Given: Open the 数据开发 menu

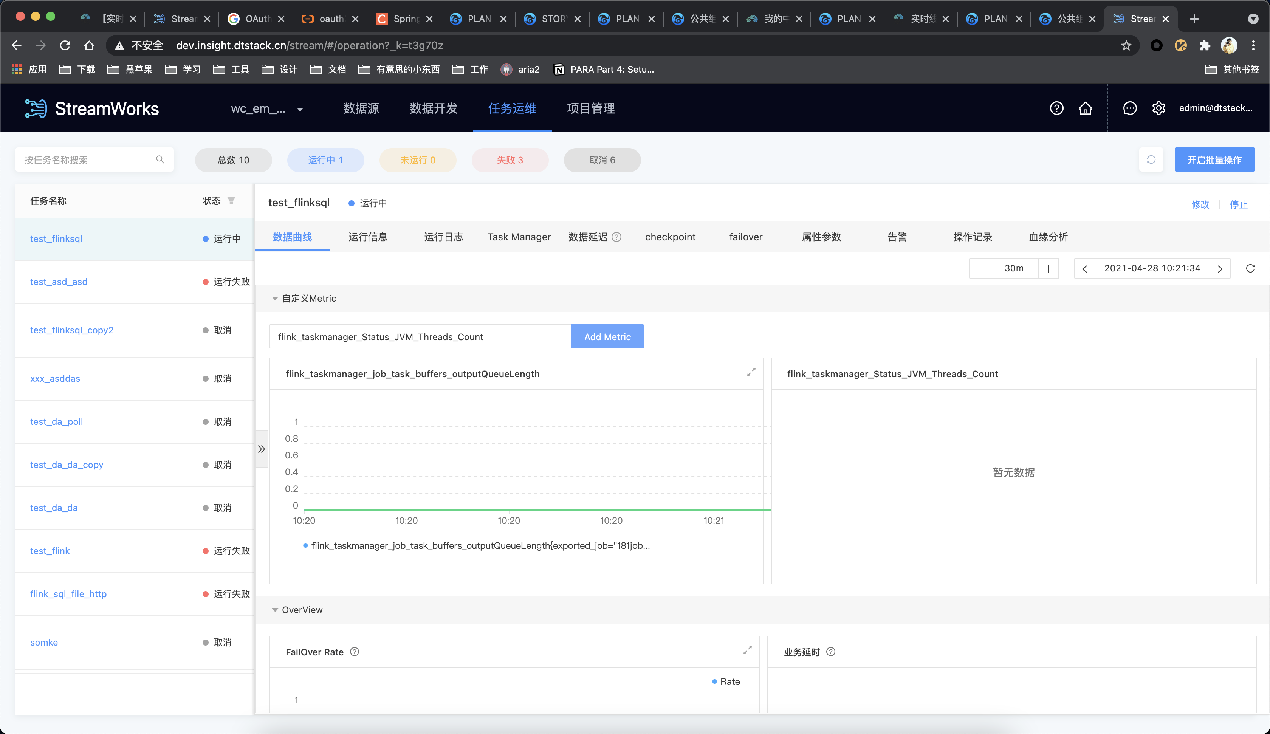Looking at the screenshot, I should (x=434, y=108).
